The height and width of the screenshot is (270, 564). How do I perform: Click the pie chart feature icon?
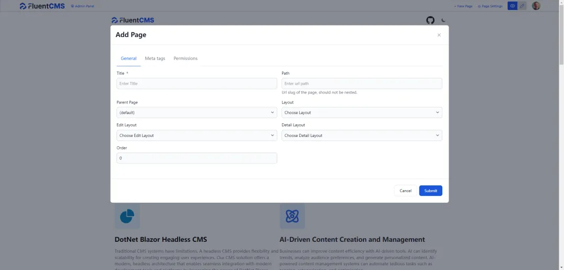point(127,216)
